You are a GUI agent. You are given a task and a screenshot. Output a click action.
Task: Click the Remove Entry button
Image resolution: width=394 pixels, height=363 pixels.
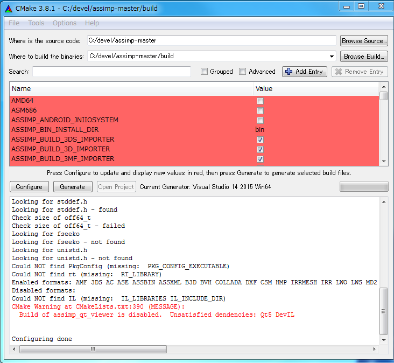tap(360, 72)
